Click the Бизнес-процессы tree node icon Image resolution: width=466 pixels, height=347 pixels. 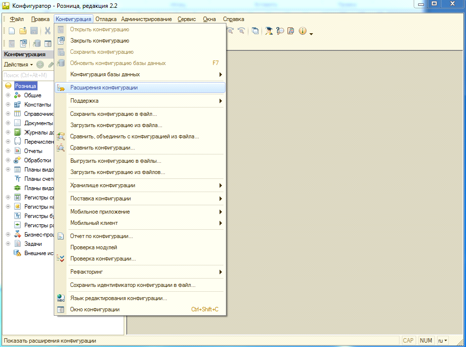18,235
